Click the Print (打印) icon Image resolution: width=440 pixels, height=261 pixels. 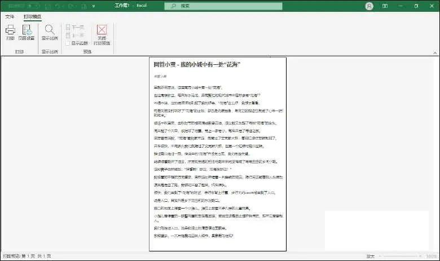point(10,32)
